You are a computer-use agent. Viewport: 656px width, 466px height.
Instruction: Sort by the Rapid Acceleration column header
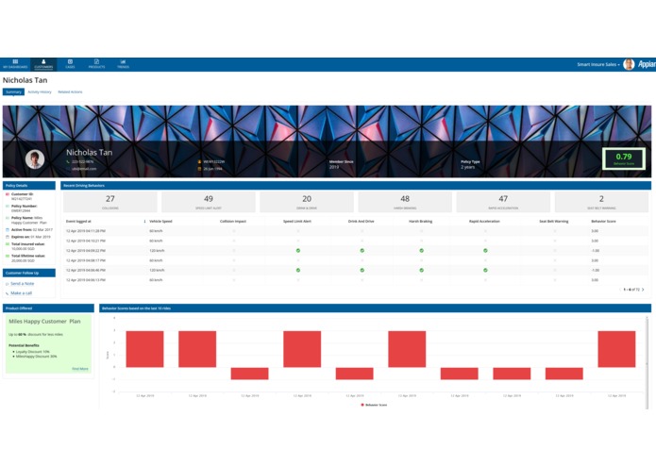pos(484,222)
